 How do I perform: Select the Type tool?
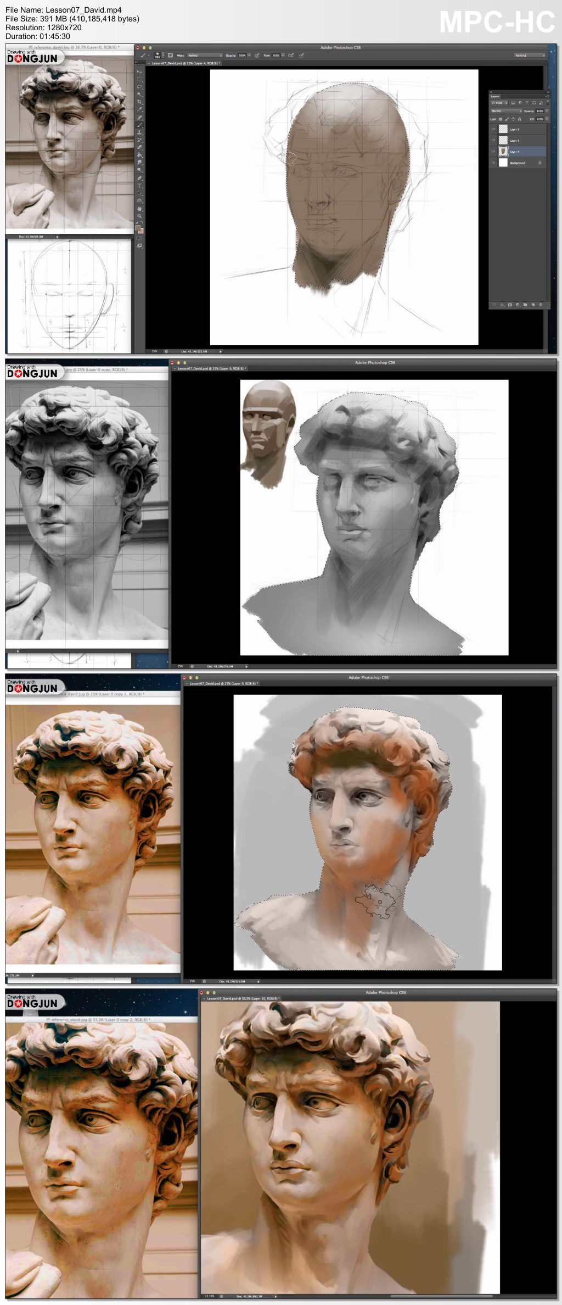(x=139, y=185)
